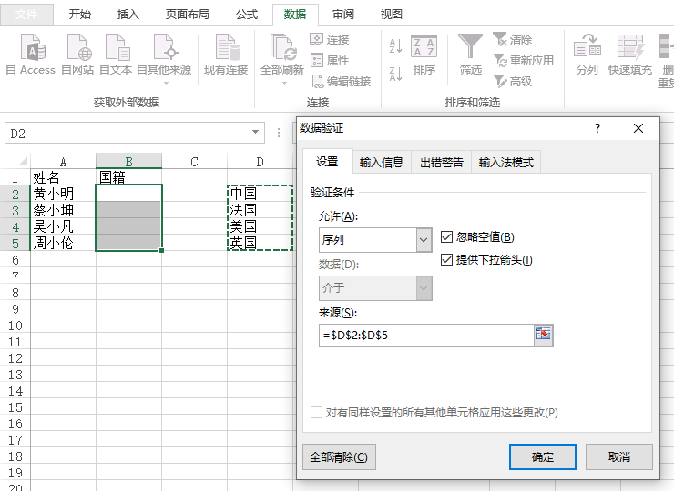
Task: Click cell containing 法国
Action: [x=260, y=210]
